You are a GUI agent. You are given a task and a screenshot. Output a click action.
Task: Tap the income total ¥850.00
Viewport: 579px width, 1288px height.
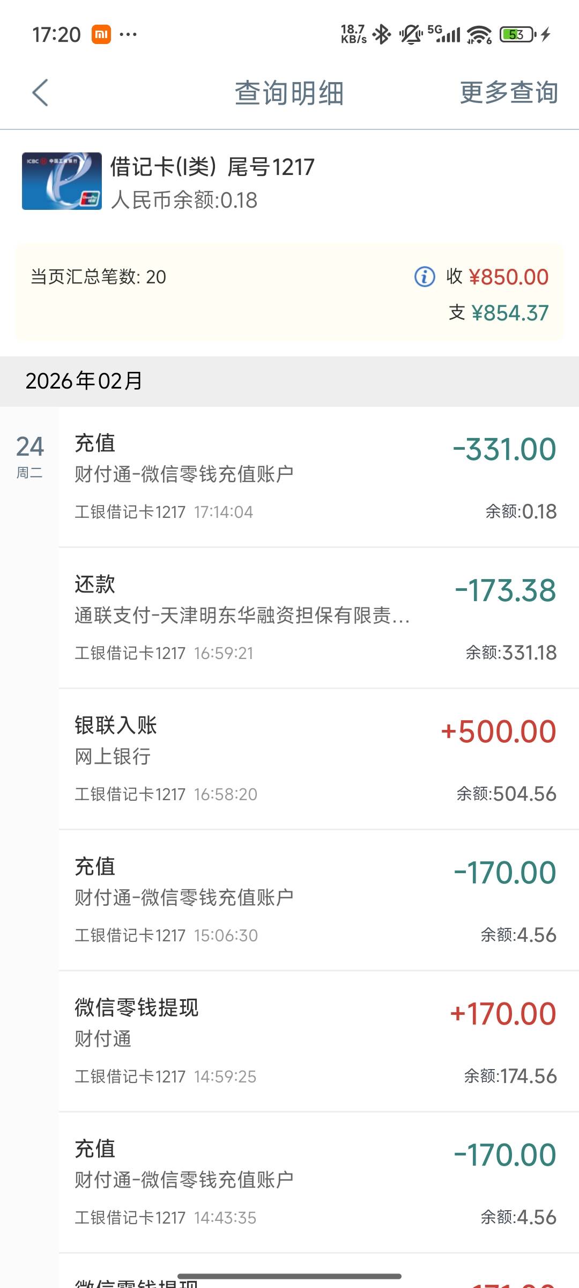[508, 277]
